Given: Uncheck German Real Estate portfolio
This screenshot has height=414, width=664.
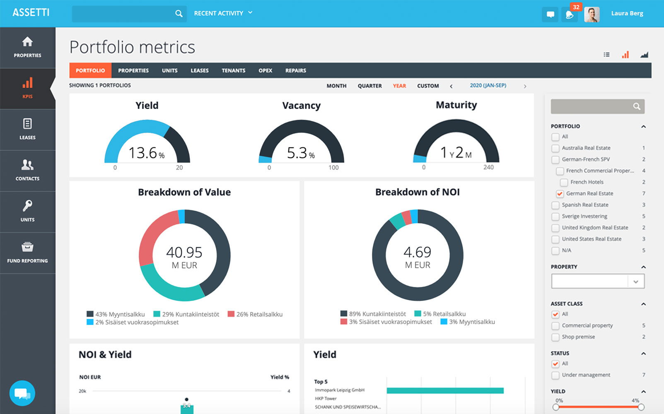Looking at the screenshot, I should [x=560, y=194].
